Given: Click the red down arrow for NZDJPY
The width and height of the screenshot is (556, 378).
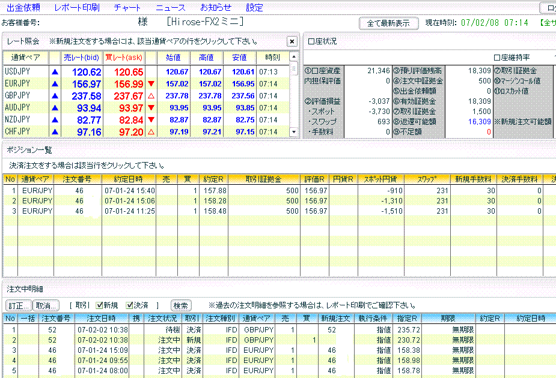Looking at the screenshot, I should coord(151,120).
